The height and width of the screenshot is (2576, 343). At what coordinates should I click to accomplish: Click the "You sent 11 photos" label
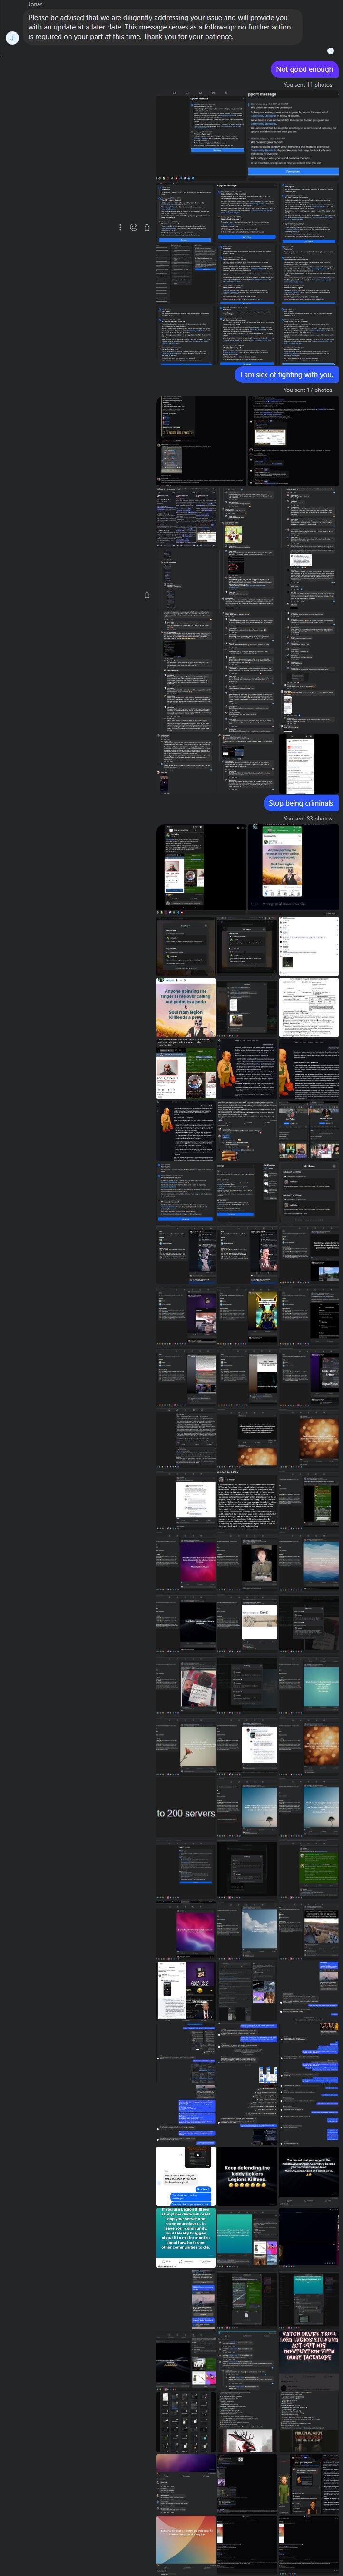[x=308, y=85]
